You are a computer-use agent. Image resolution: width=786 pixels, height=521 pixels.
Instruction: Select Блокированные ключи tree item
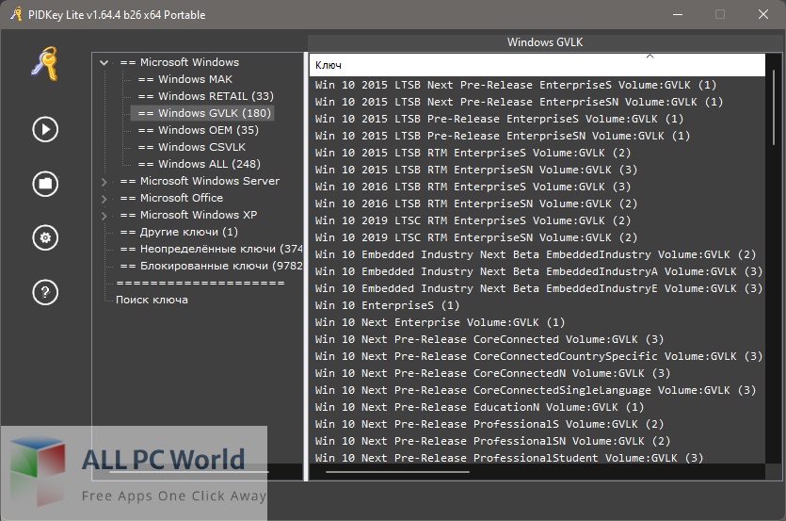pyautogui.click(x=211, y=266)
